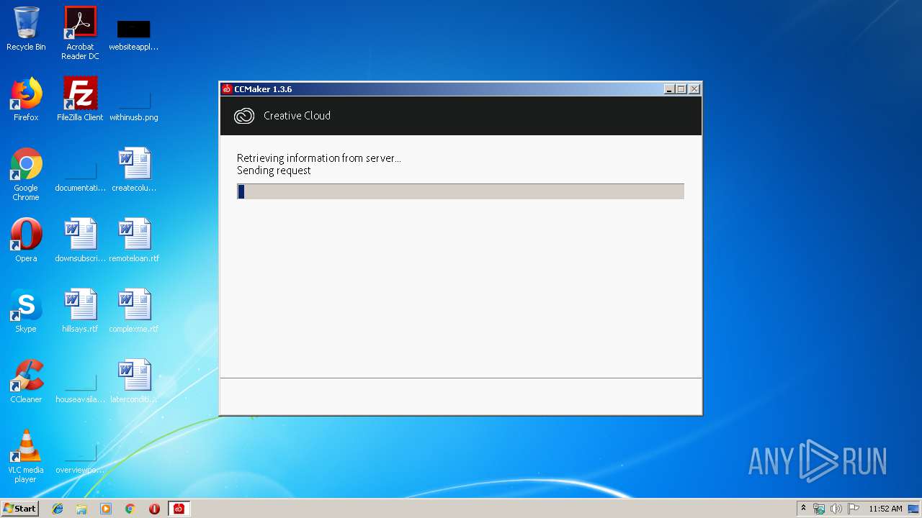Open the remoteloan.rtf document
The height and width of the screenshot is (518, 922).
tap(134, 240)
